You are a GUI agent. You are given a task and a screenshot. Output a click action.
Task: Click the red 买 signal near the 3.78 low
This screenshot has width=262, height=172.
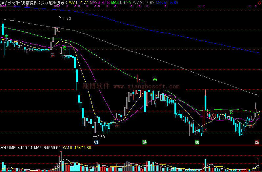click(116, 124)
